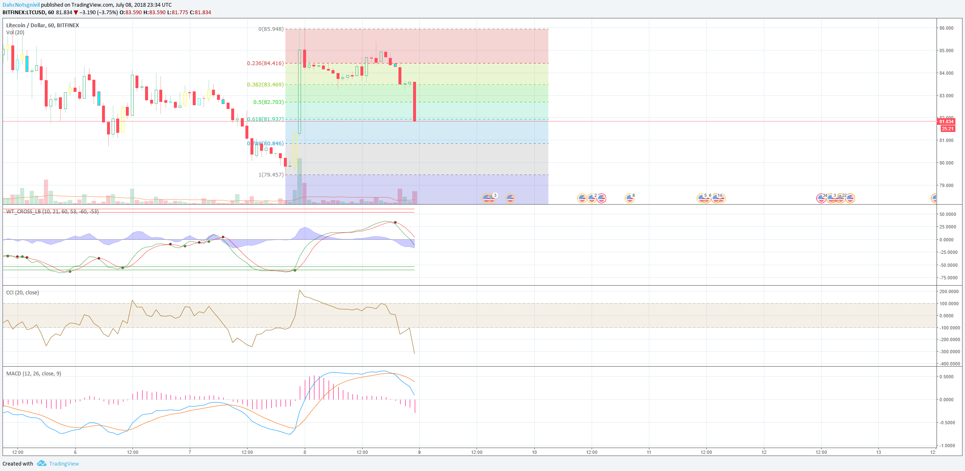Viewport: 965px width, 471px height.
Task: Click the purple Fibonacci zone below 1(79.457)
Action: (x=416, y=189)
